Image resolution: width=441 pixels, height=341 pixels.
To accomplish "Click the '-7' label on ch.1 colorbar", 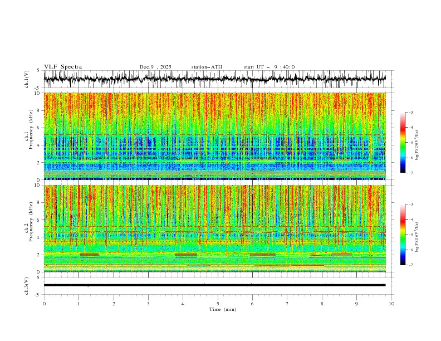I will [x=410, y=173].
